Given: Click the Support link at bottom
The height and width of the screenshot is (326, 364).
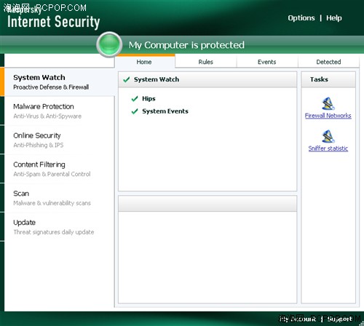Looking at the screenshot, I should [340, 319].
